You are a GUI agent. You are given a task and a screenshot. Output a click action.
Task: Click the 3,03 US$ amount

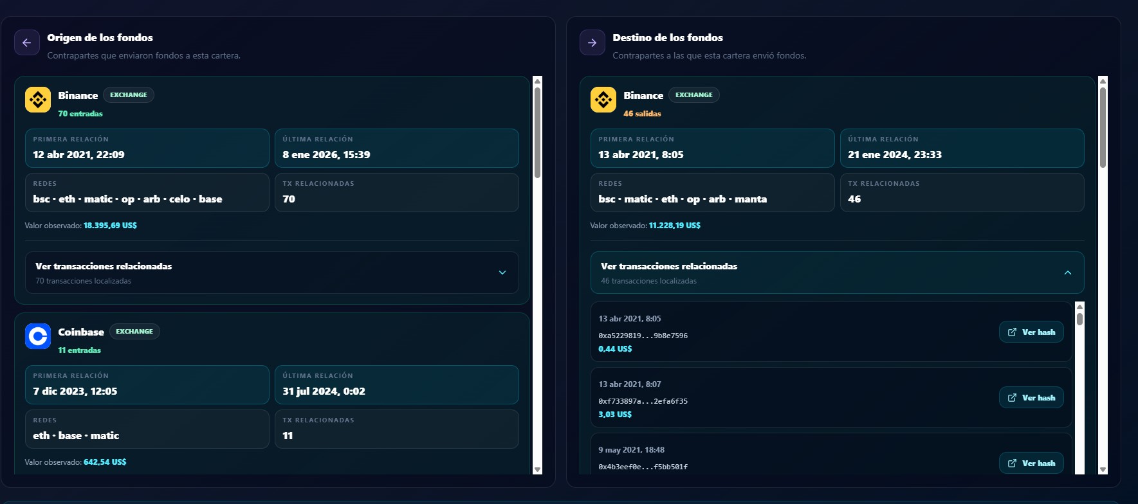(615, 415)
